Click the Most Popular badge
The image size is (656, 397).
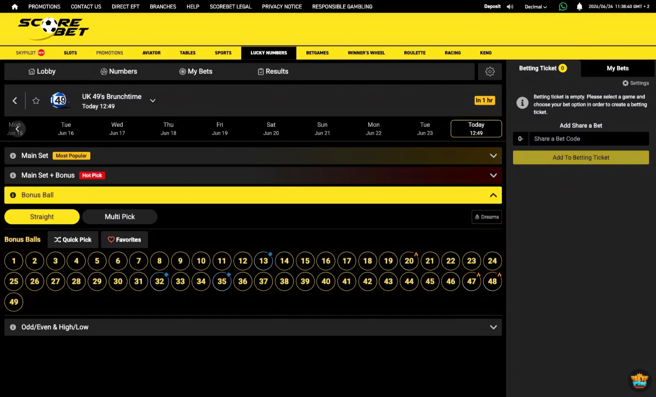point(71,156)
